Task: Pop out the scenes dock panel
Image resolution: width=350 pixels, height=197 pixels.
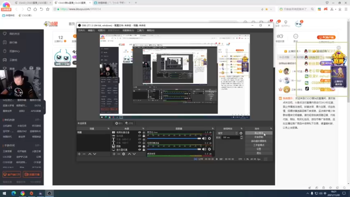Action: [x=108, y=129]
